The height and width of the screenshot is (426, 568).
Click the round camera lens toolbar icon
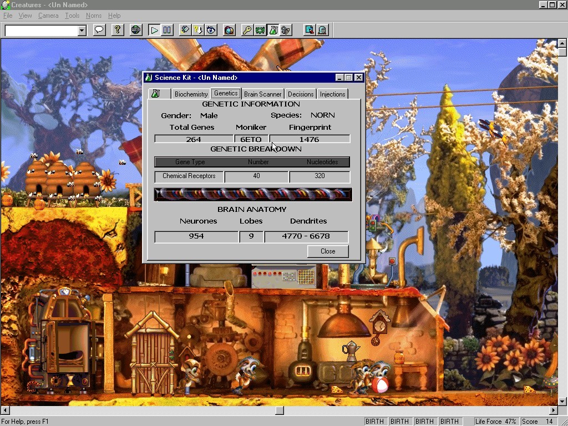[x=229, y=30]
